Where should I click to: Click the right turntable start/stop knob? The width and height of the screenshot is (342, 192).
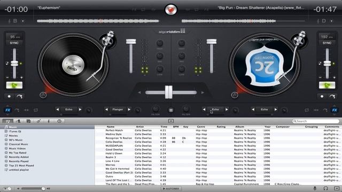[235, 95]
